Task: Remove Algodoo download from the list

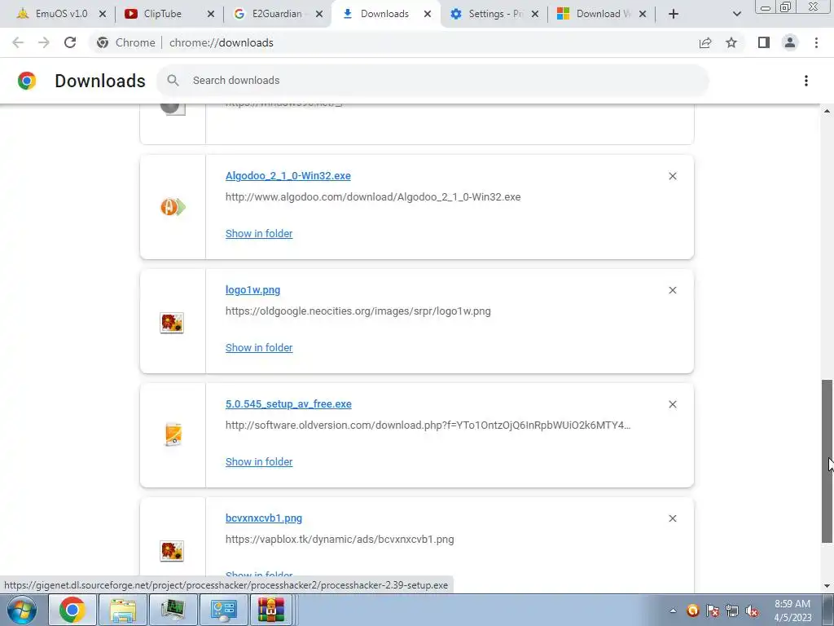Action: point(672,176)
